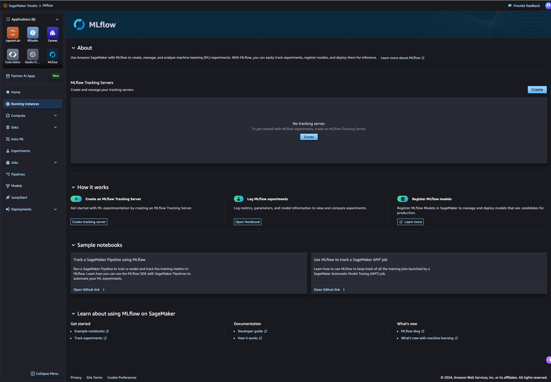
Task: Click the purple chat assistant bubble
Action: 549,360
